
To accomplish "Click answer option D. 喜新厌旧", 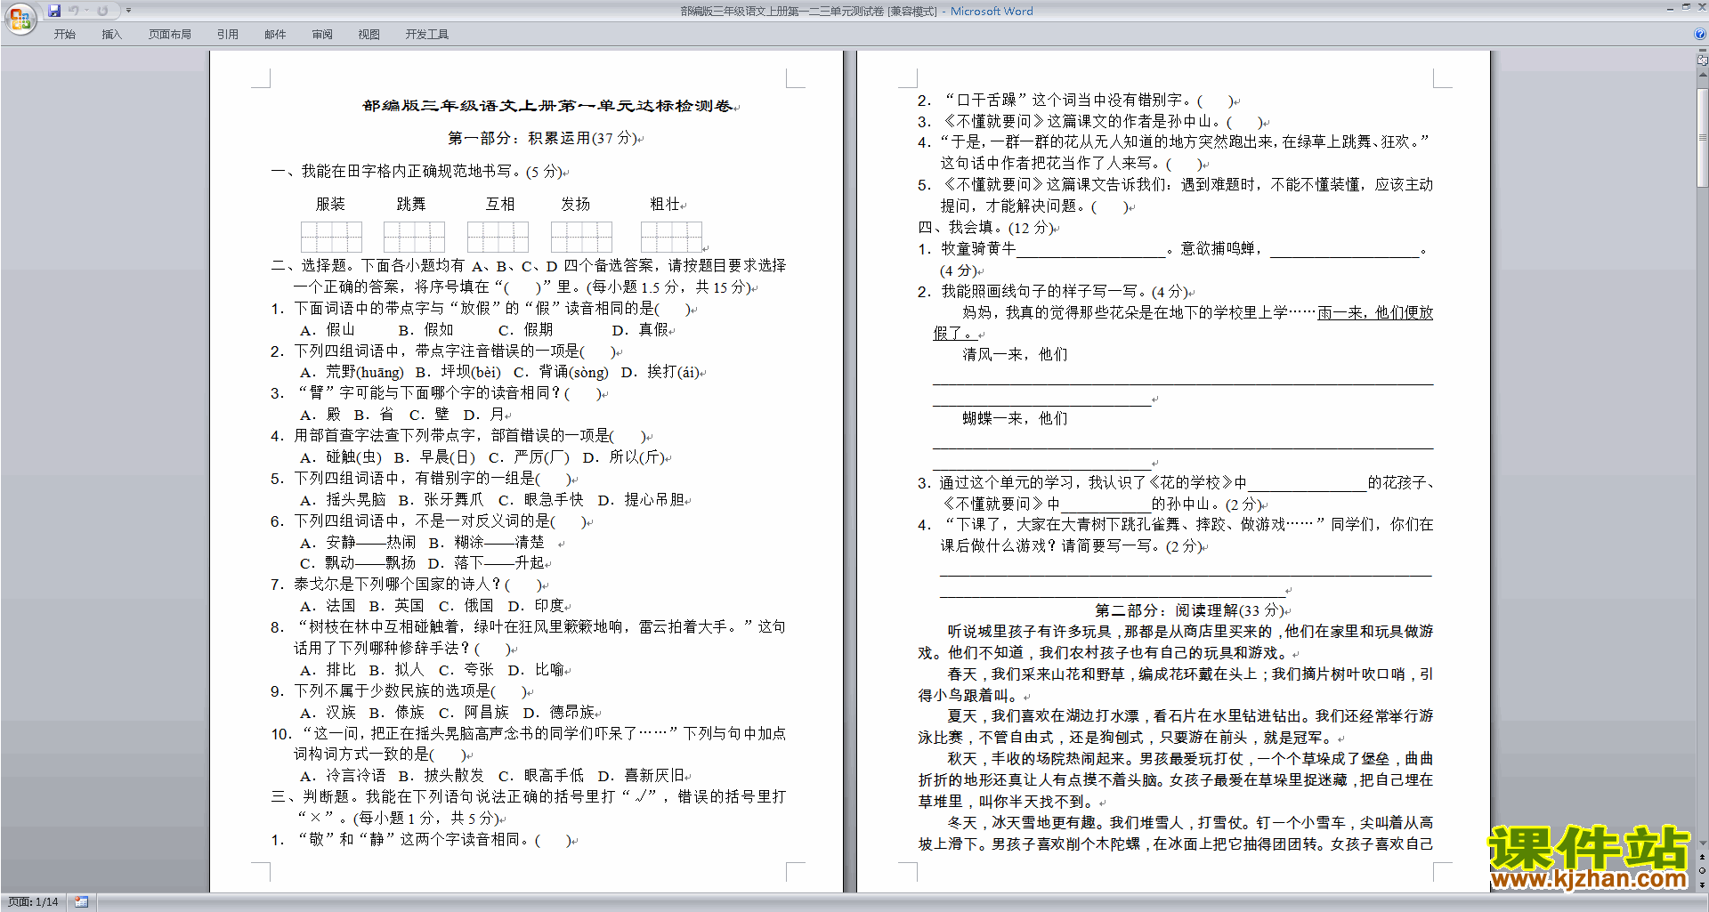I will pos(641,776).
